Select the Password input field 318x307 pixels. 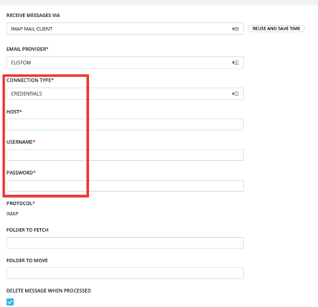(x=125, y=185)
